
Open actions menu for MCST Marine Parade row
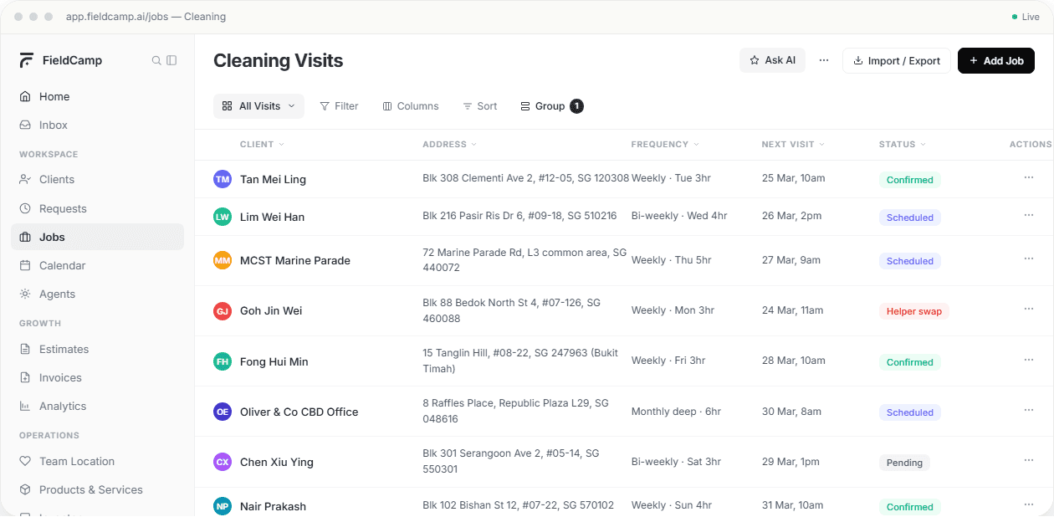[1029, 258]
